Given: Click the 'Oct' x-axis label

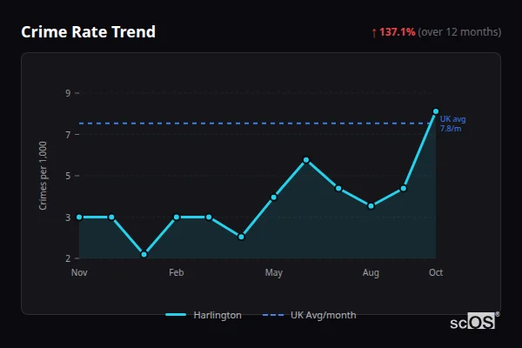Looking at the screenshot, I should click(436, 272).
